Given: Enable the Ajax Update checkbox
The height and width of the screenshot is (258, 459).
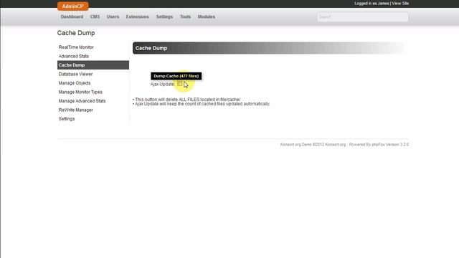Looking at the screenshot, I should (179, 84).
